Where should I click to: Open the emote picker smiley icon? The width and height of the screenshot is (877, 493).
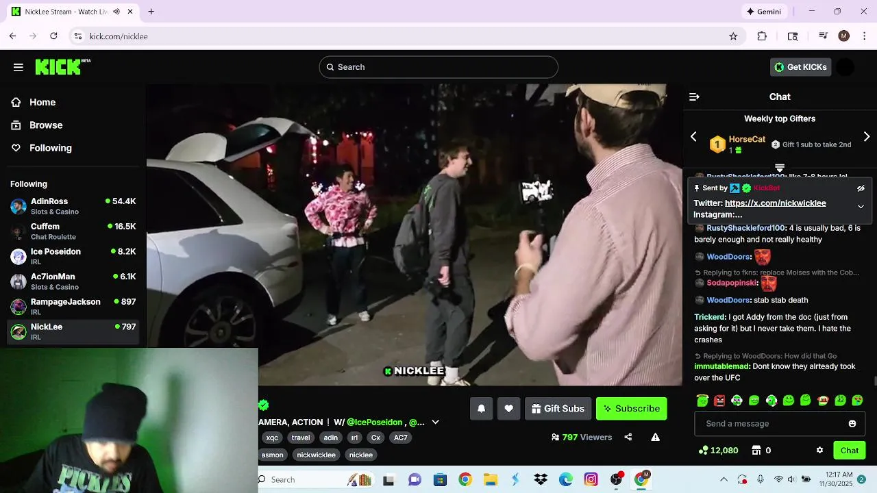852,424
